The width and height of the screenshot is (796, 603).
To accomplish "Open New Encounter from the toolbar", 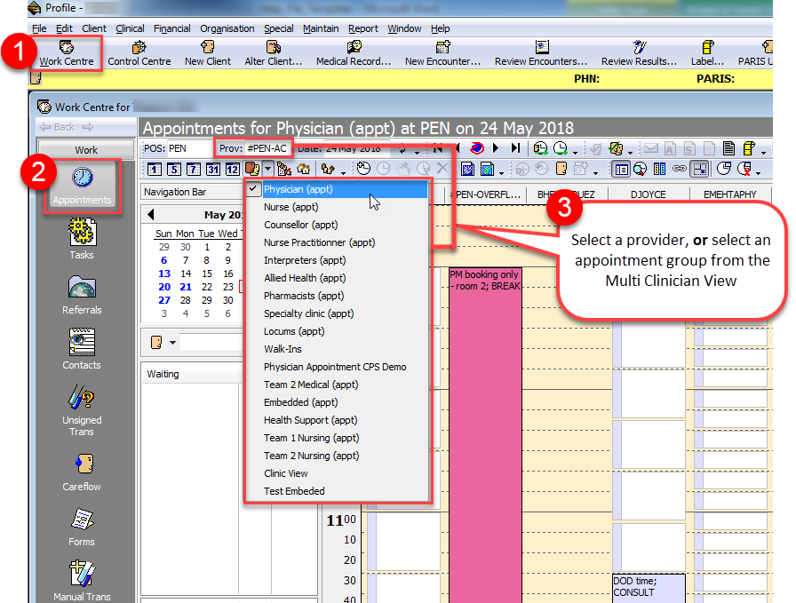I will [442, 53].
